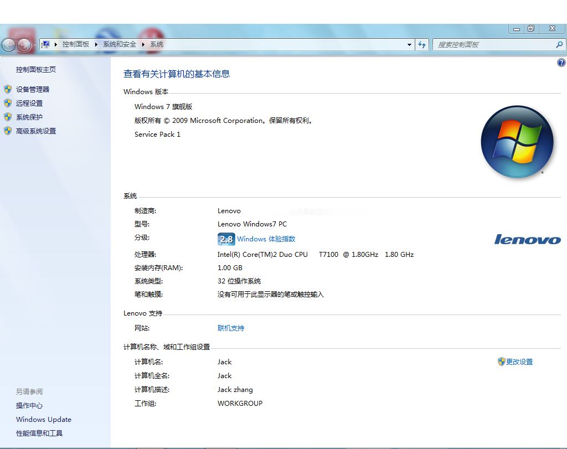
Task: Click the Windows logo image
Action: tap(517, 142)
